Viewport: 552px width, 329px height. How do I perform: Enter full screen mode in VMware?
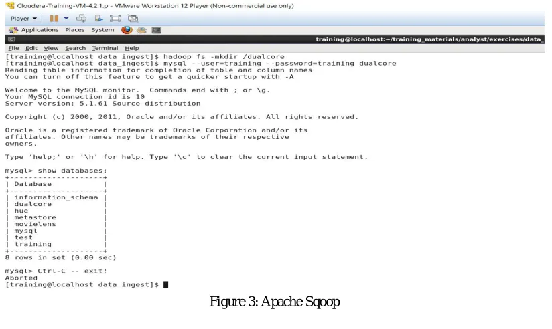click(115, 18)
